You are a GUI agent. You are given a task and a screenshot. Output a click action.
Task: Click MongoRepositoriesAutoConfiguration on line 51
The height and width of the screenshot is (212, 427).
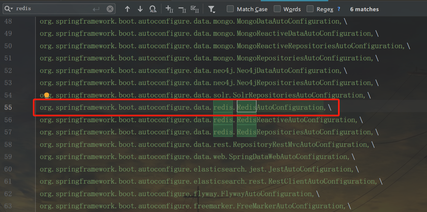[x=304, y=58]
